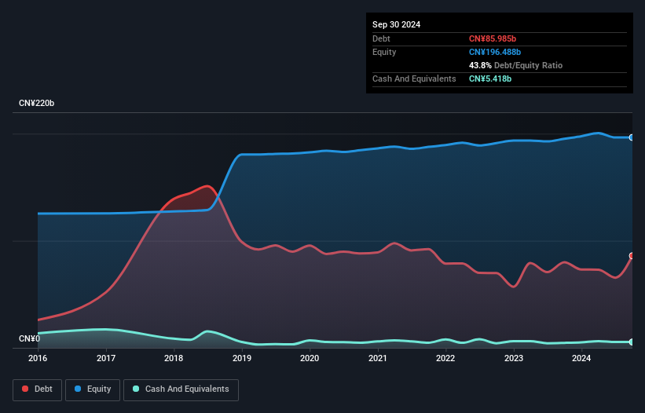Click the 2024 x-axis label
This screenshot has width=645, height=413.
581,358
